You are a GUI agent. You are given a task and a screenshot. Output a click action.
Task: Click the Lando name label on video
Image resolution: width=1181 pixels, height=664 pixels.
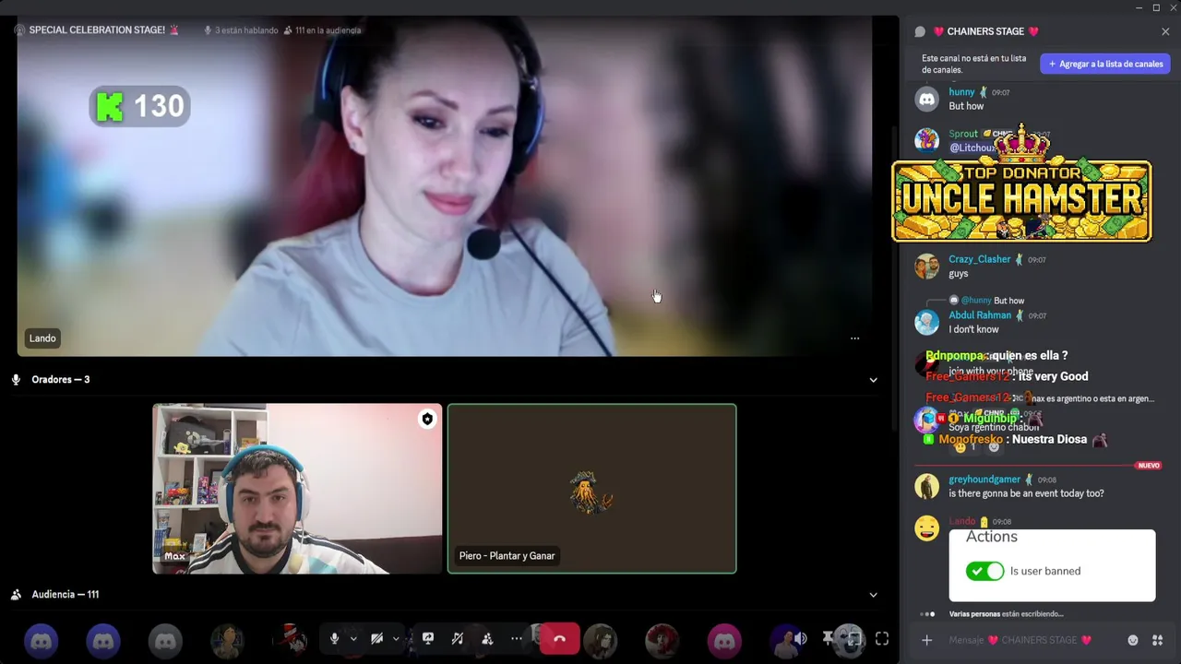point(42,338)
